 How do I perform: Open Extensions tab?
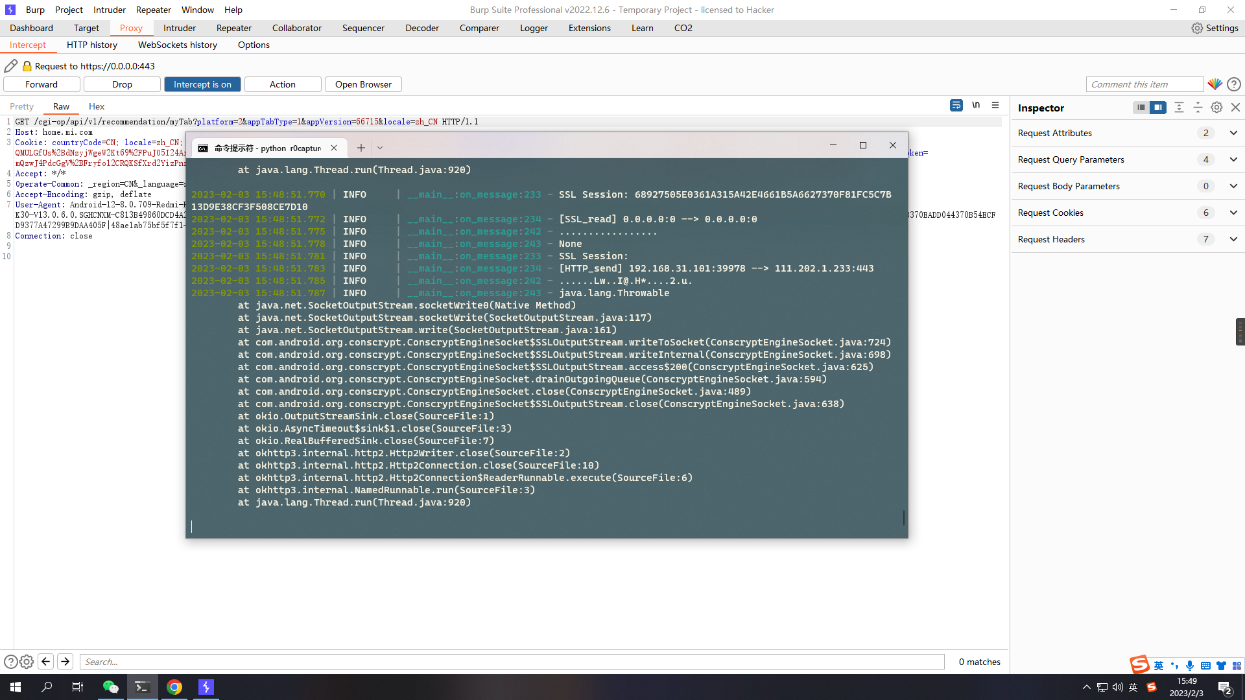click(x=589, y=28)
